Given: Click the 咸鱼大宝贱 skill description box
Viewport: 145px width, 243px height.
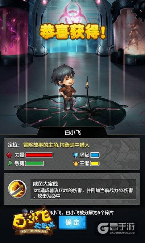Looking at the screenshot, I should pos(83,189).
